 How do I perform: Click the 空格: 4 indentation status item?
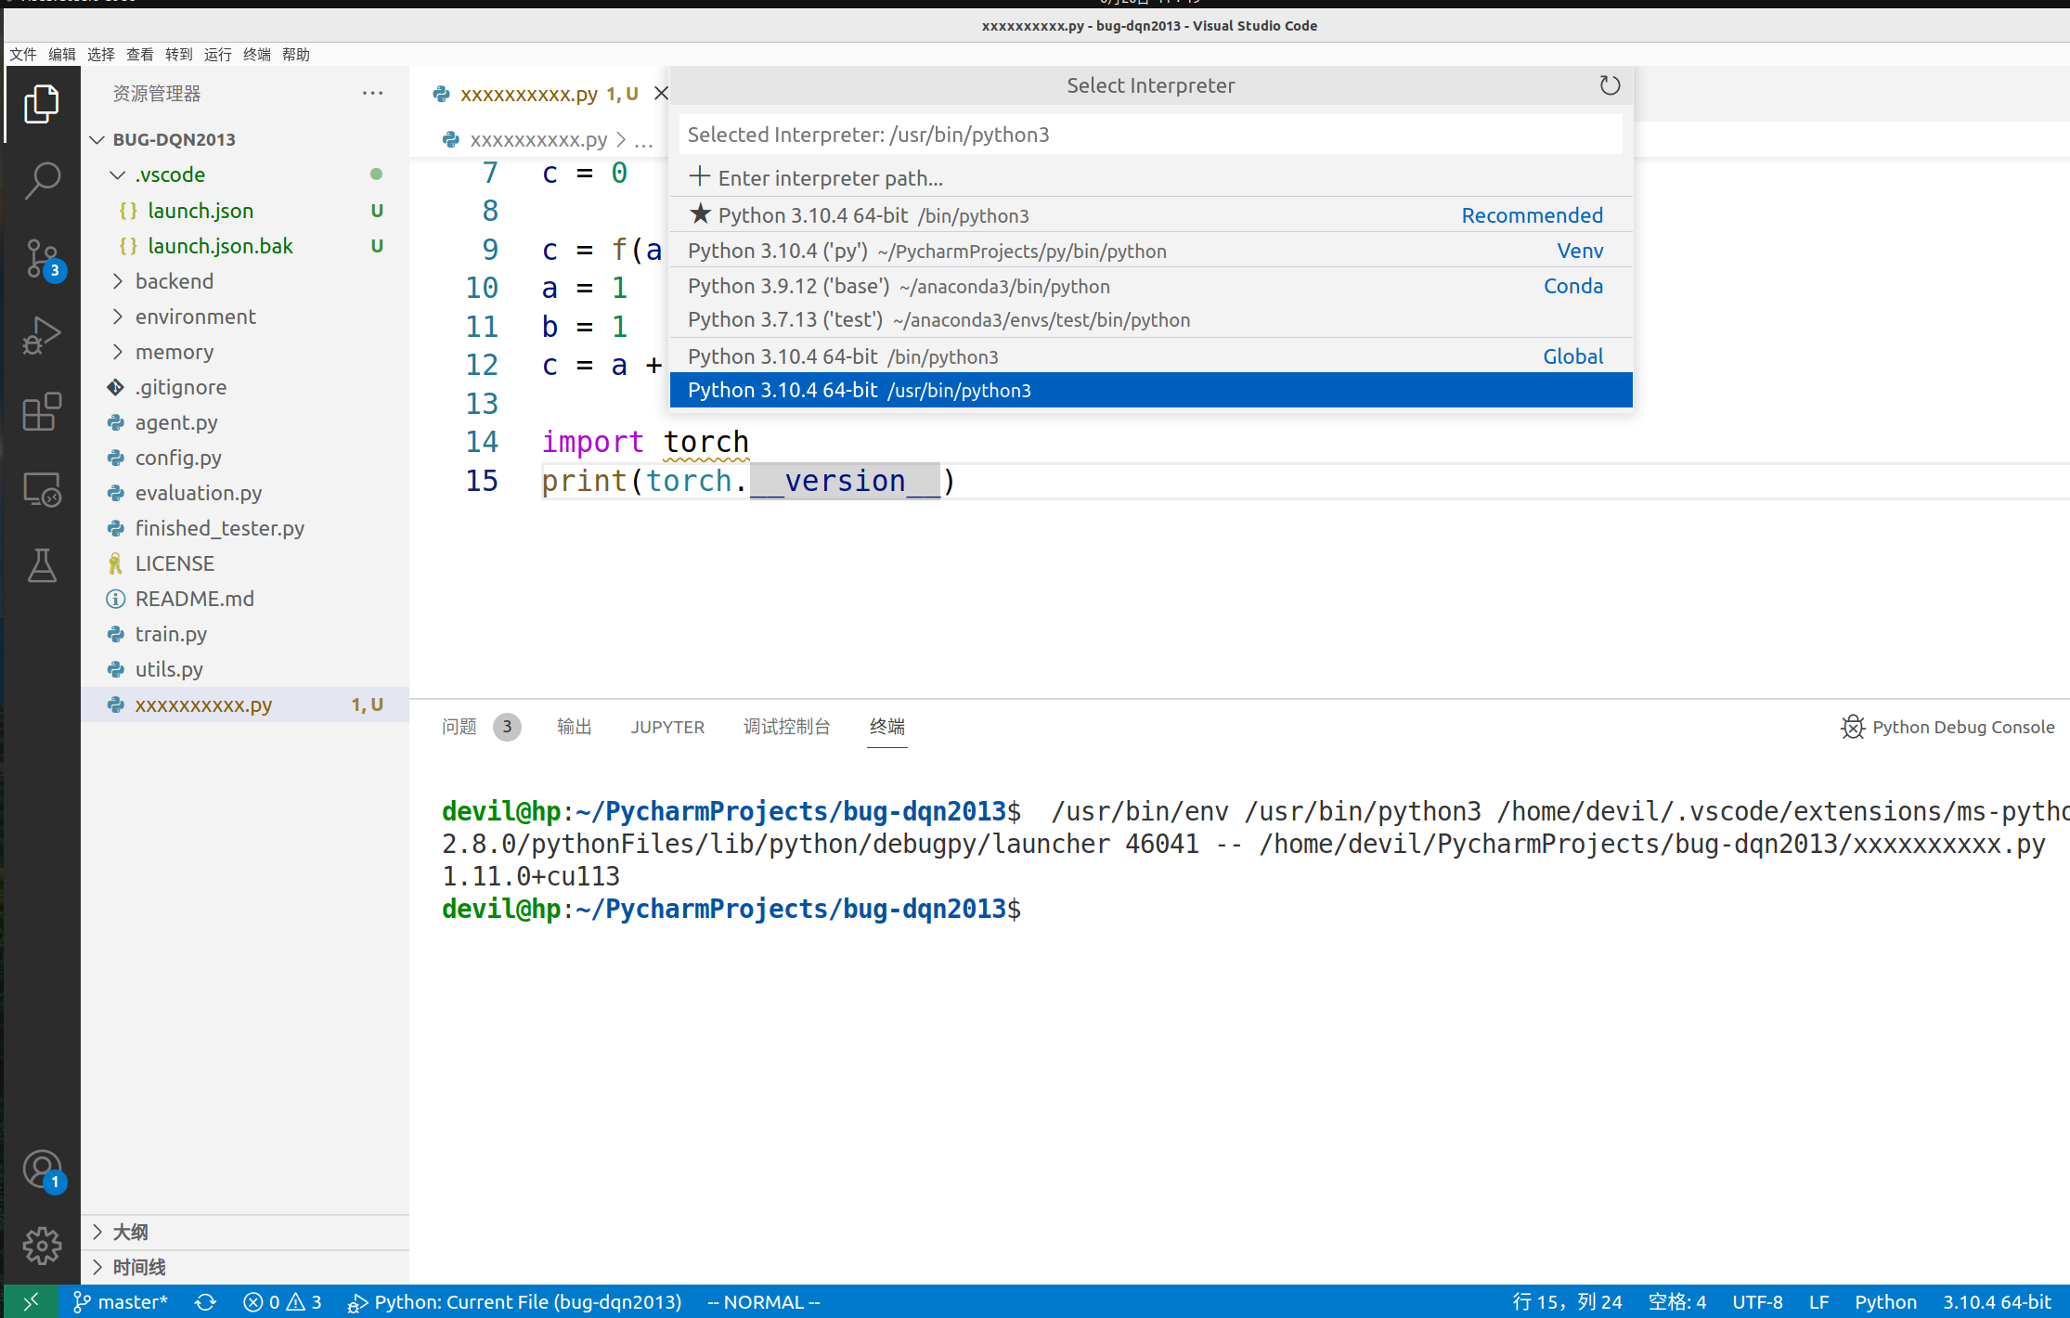1676,1302
